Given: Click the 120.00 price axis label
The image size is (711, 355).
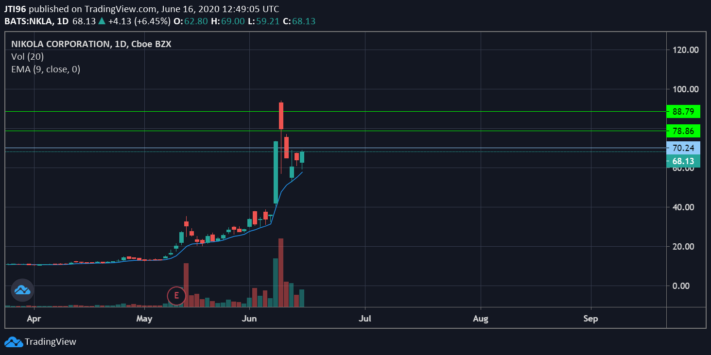Looking at the screenshot, I should (x=685, y=50).
